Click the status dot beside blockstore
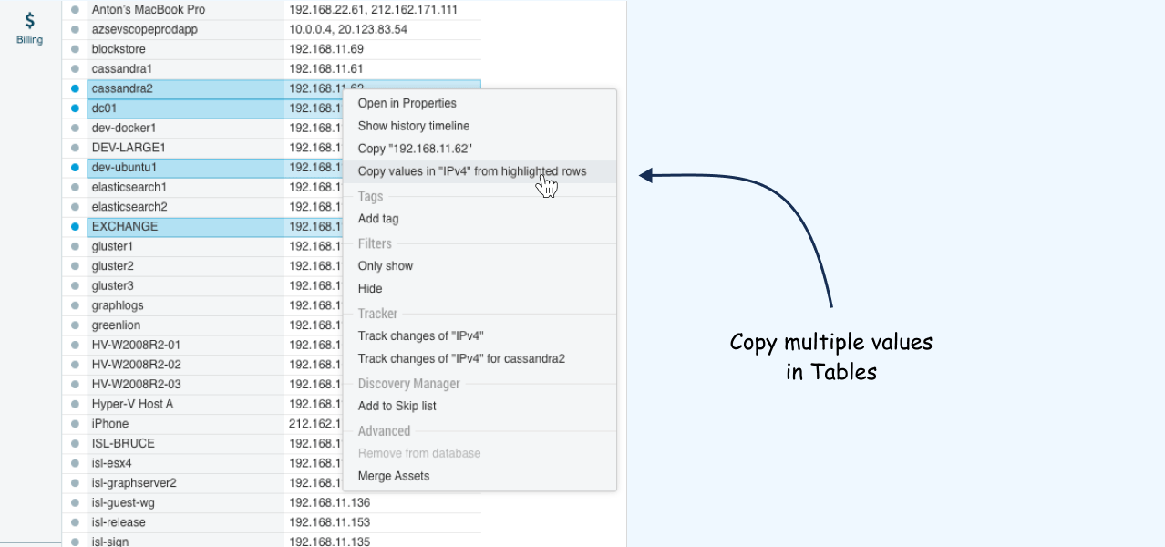Image resolution: width=1165 pixels, height=547 pixels. [75, 49]
